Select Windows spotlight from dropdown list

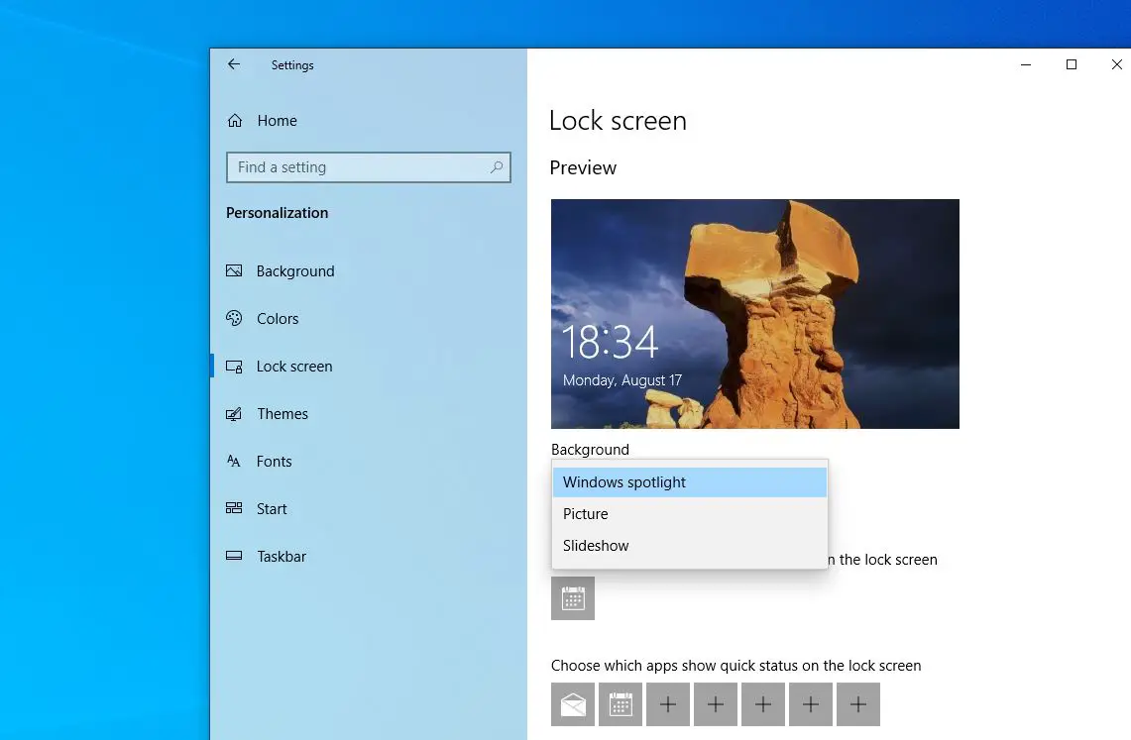pos(689,482)
